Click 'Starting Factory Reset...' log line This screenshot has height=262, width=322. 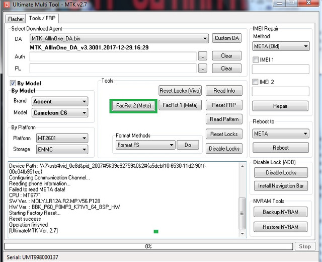click(35, 213)
